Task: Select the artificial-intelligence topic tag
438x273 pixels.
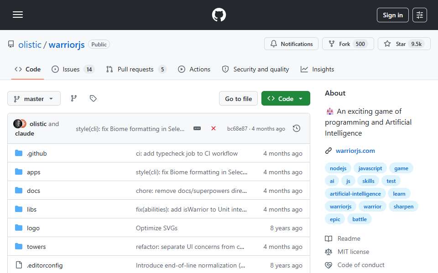Action: (355, 194)
